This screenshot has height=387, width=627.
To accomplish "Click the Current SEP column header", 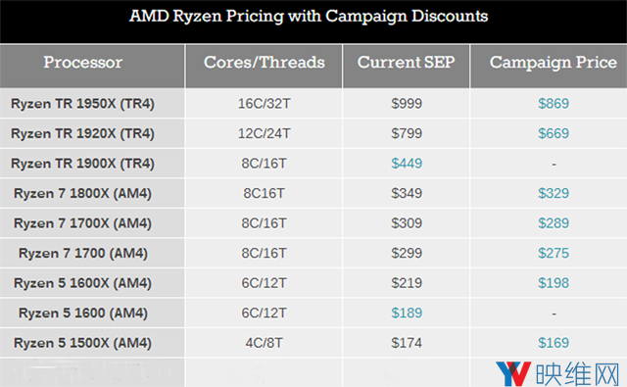I will tap(407, 63).
